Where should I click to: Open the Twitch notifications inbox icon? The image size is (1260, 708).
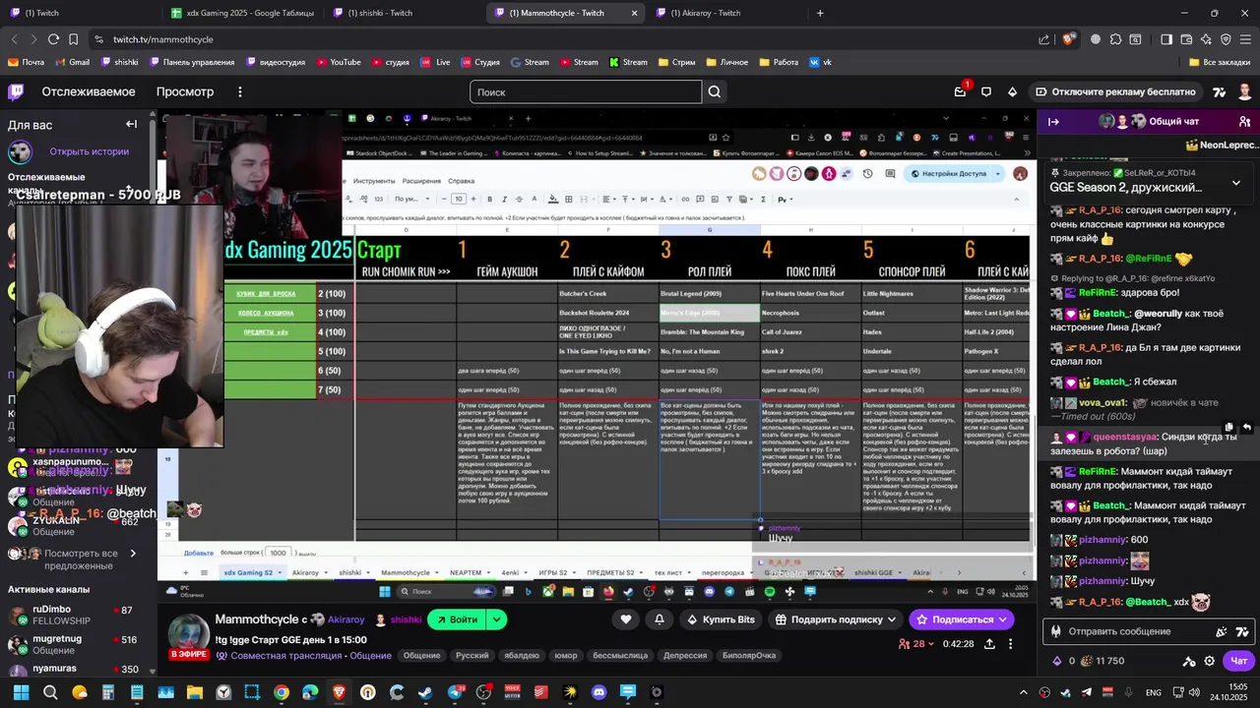click(x=960, y=91)
